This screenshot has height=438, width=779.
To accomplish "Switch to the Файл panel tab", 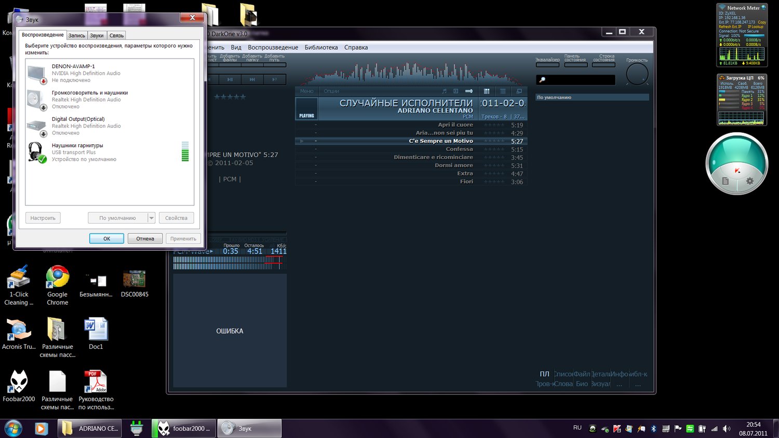I will pos(582,374).
